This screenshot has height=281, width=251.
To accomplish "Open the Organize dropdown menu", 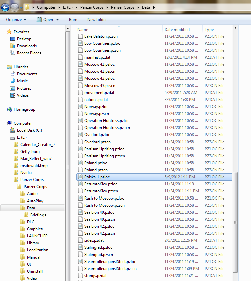I will click(16, 20).
